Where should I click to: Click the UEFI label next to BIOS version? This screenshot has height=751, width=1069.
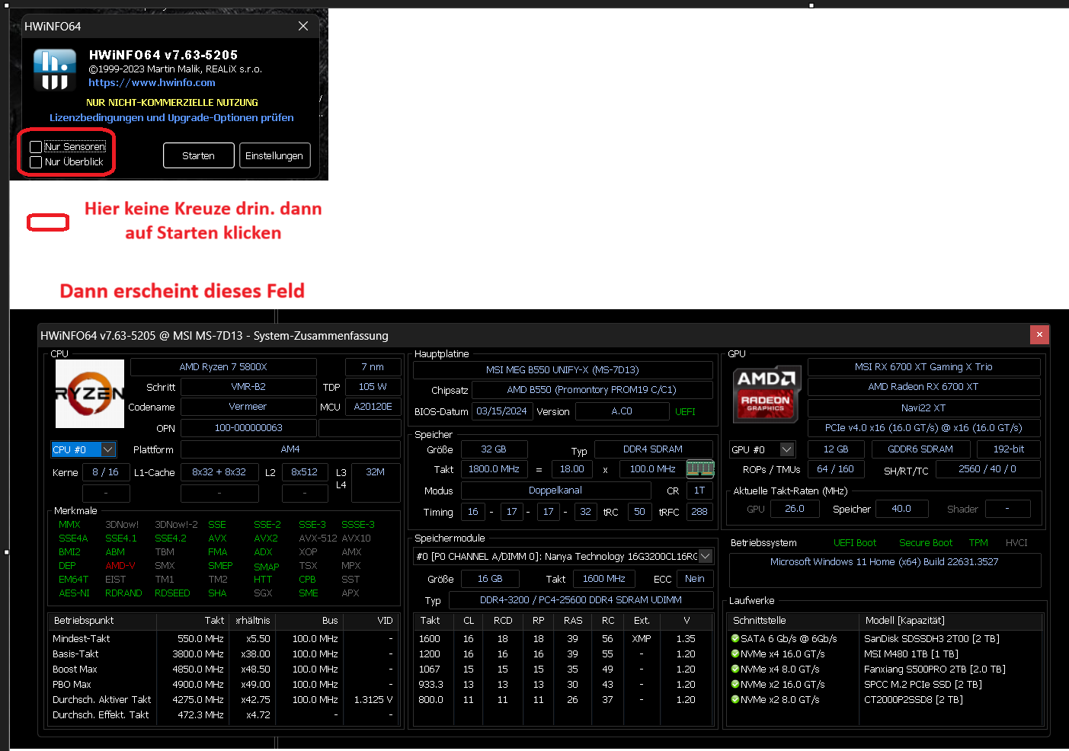coord(685,411)
